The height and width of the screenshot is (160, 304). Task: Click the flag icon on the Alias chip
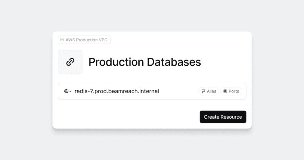tap(203, 91)
